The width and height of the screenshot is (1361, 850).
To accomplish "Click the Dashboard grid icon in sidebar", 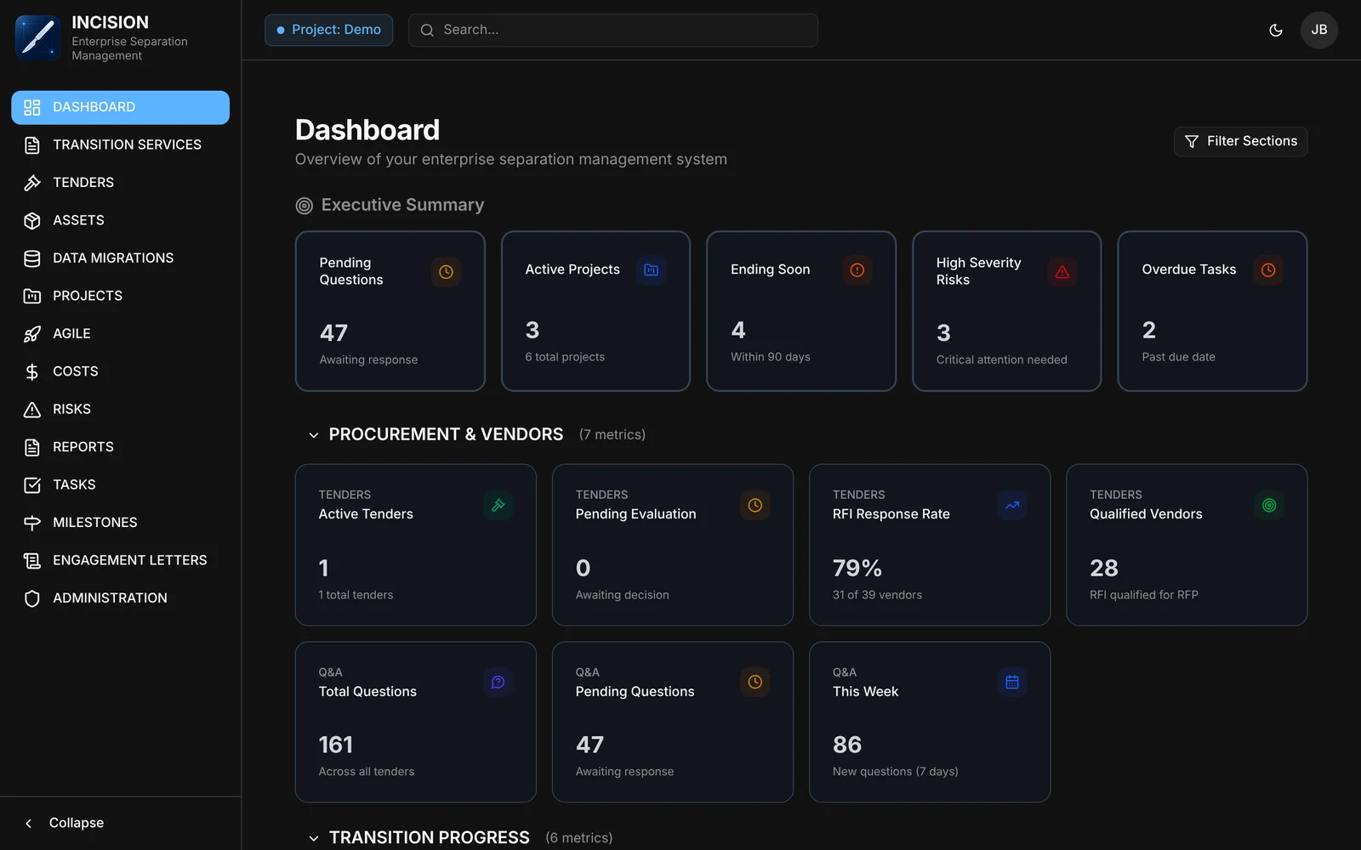I will point(32,107).
